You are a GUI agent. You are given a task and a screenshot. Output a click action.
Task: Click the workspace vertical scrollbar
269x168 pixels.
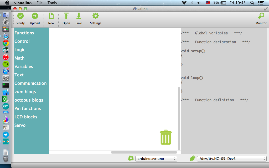179,119
